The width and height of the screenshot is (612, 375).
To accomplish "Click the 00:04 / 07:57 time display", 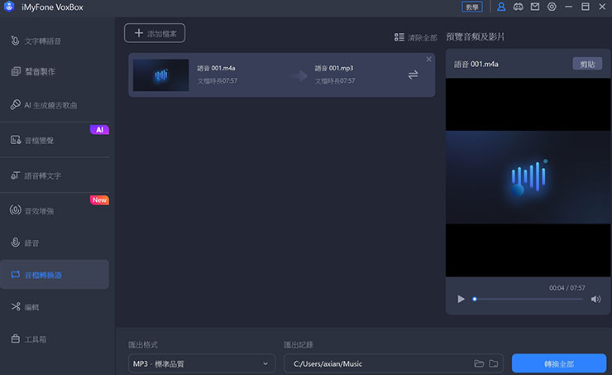I will tap(567, 288).
